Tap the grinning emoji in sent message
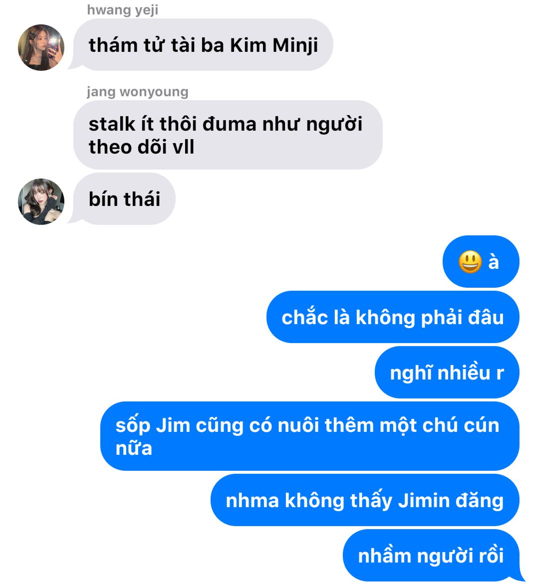 pyautogui.click(x=470, y=261)
